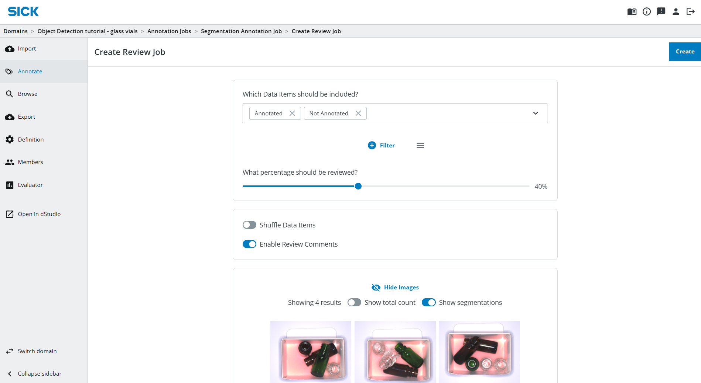
Task: Turn on Shuffle Data Items
Action: click(x=249, y=225)
